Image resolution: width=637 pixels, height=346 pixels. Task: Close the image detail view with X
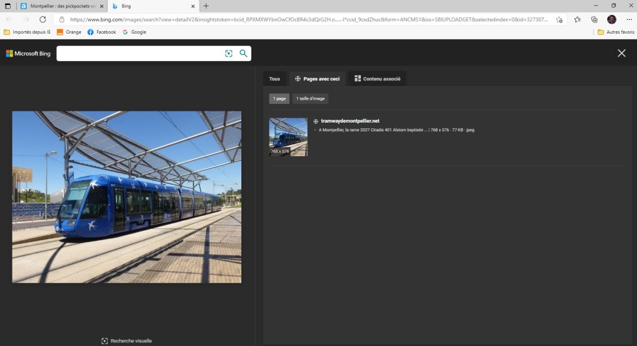(621, 53)
